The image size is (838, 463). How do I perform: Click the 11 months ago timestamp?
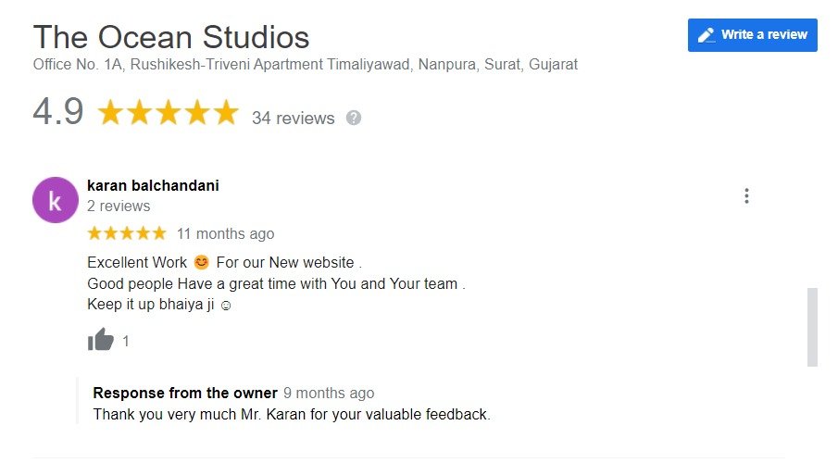pyautogui.click(x=226, y=233)
